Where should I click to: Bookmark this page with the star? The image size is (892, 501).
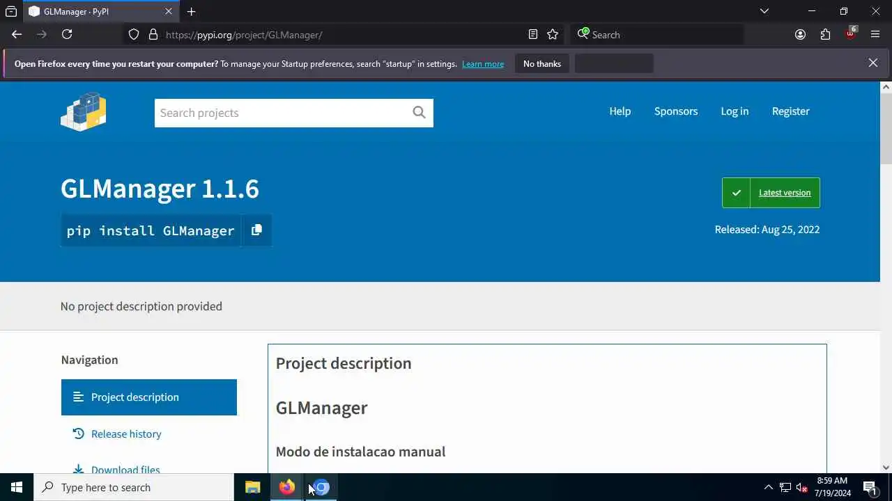pyautogui.click(x=553, y=34)
